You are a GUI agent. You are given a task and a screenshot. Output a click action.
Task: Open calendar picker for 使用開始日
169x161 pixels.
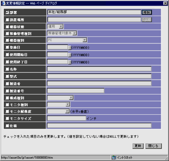tap(70, 55)
